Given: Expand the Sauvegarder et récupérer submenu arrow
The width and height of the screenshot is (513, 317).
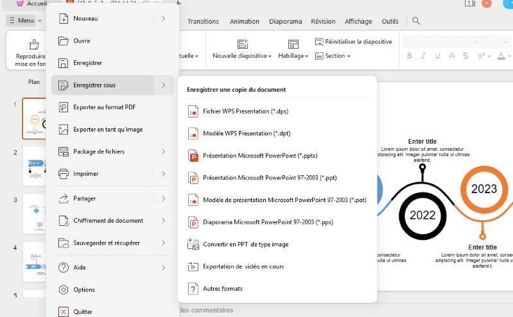Looking at the screenshot, I should pos(163,243).
